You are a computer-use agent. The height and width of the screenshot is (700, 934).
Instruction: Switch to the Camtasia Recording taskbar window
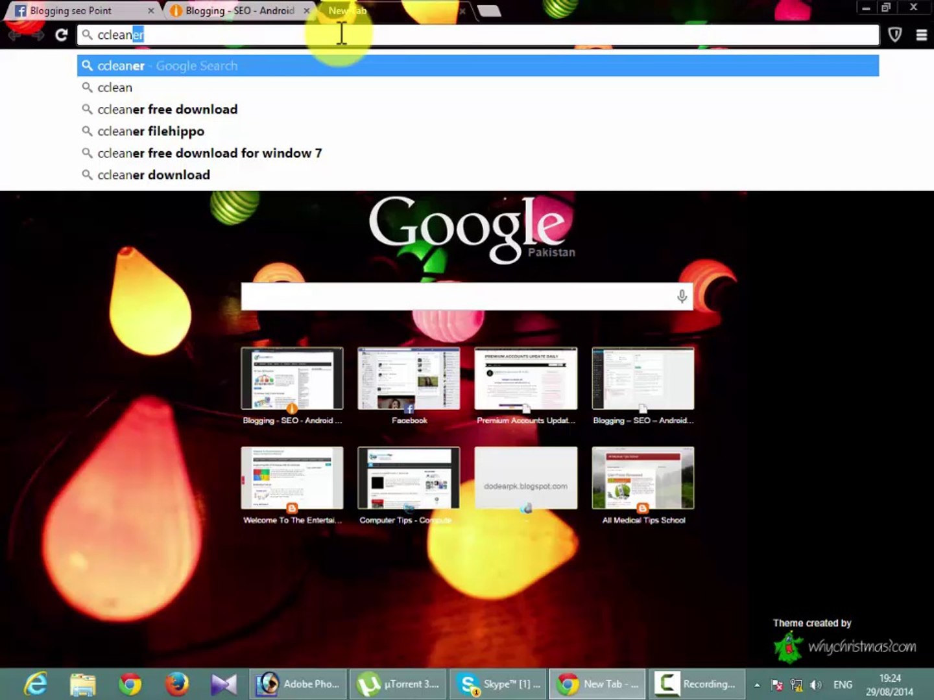tap(698, 684)
